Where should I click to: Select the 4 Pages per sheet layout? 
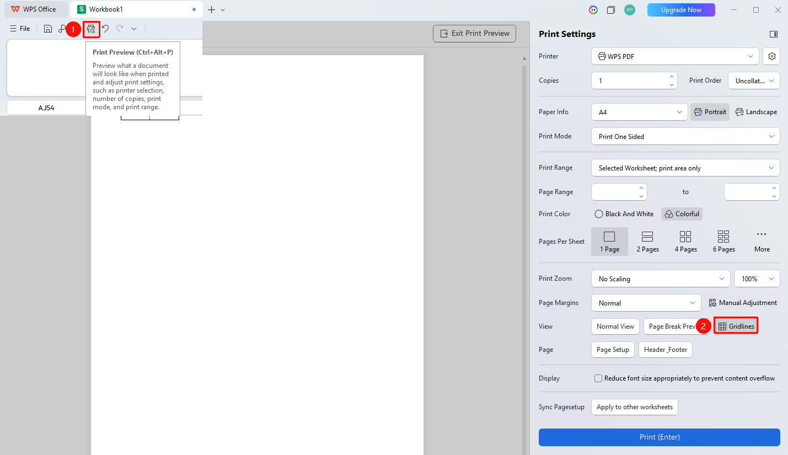click(x=685, y=242)
